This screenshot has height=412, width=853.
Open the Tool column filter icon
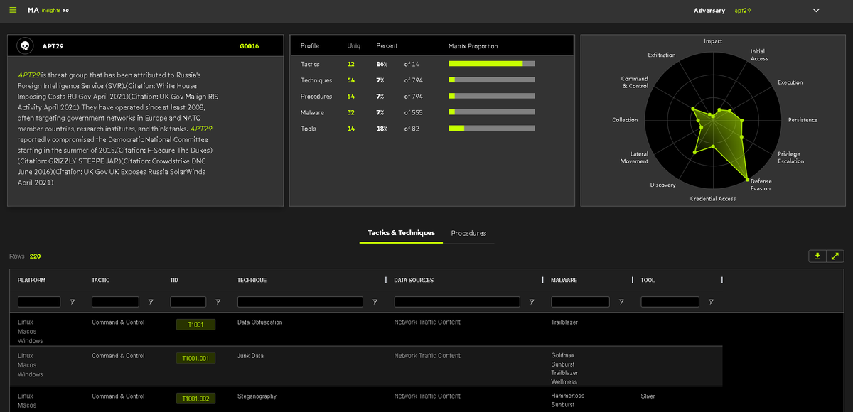(x=711, y=302)
